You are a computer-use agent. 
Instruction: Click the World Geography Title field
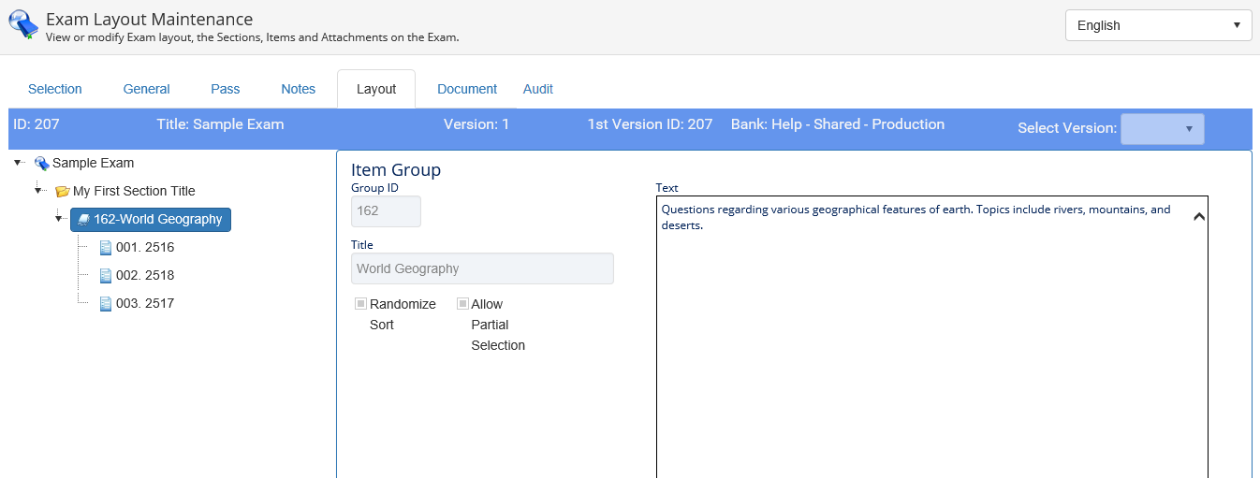coord(482,268)
